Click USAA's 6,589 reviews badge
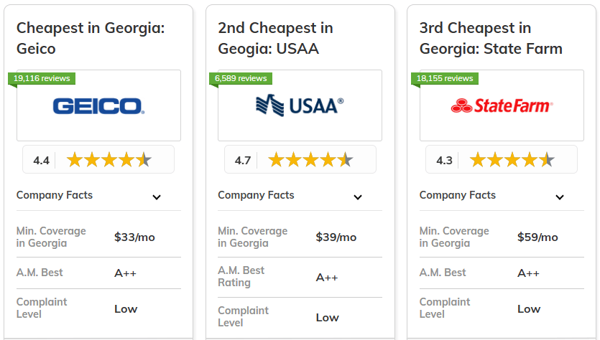This screenshot has width=600, height=340. point(241,78)
